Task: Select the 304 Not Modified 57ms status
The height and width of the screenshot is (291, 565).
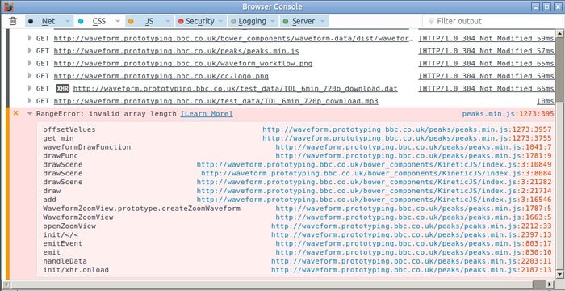Action: [486, 51]
